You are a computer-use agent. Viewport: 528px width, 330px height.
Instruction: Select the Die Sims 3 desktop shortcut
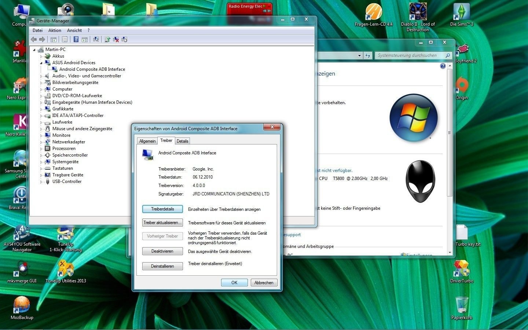click(462, 15)
